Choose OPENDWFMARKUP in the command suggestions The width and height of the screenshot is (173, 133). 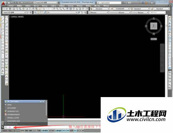[x=25, y=115]
